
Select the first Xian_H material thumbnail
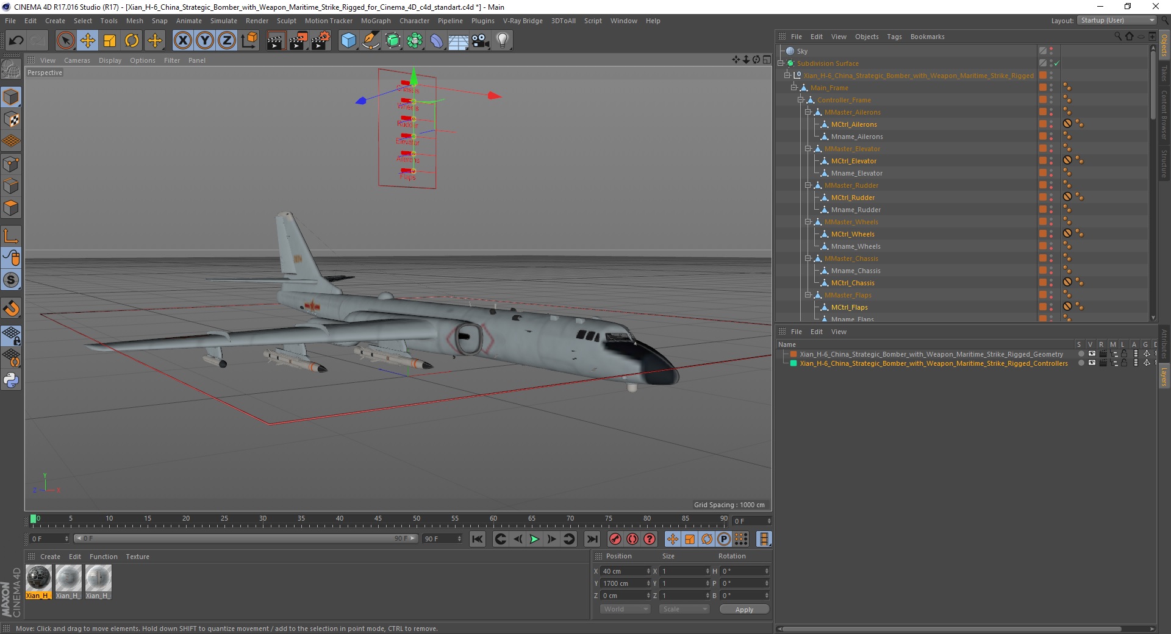[38, 582]
